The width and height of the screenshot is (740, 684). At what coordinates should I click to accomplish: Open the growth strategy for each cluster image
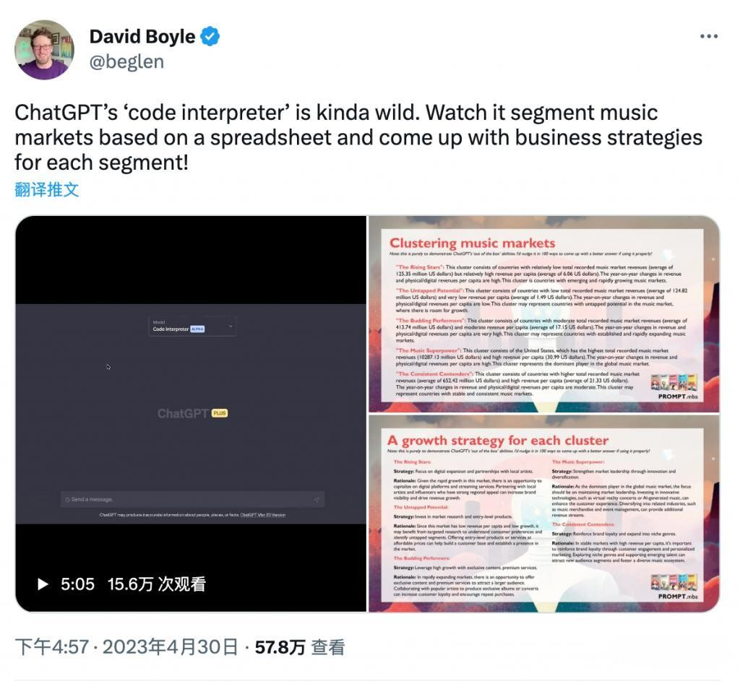543,514
